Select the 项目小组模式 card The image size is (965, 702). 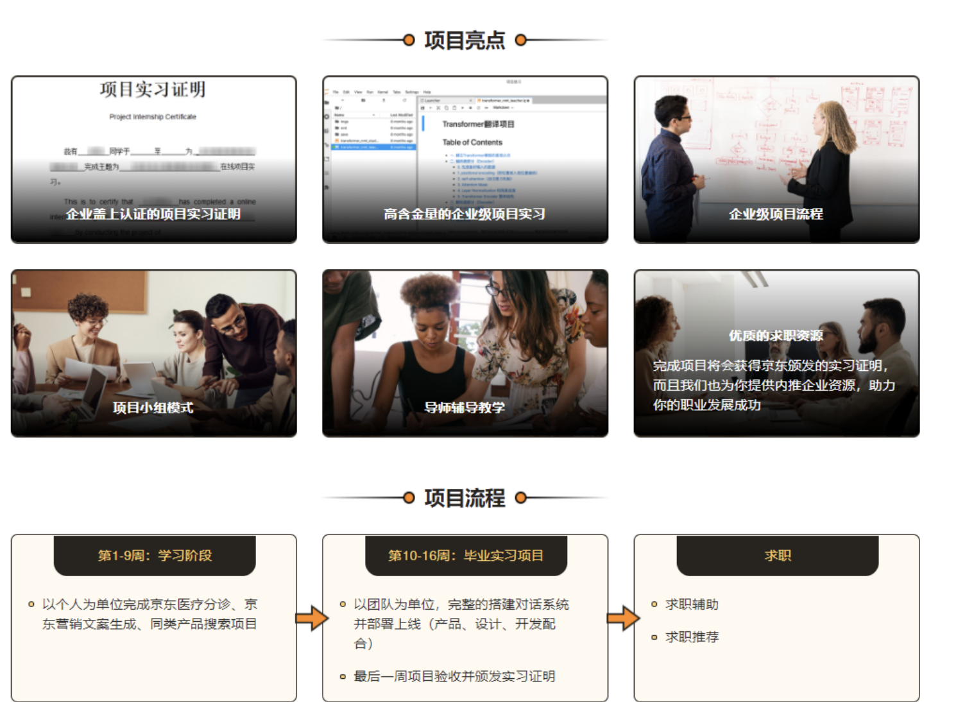click(x=153, y=353)
